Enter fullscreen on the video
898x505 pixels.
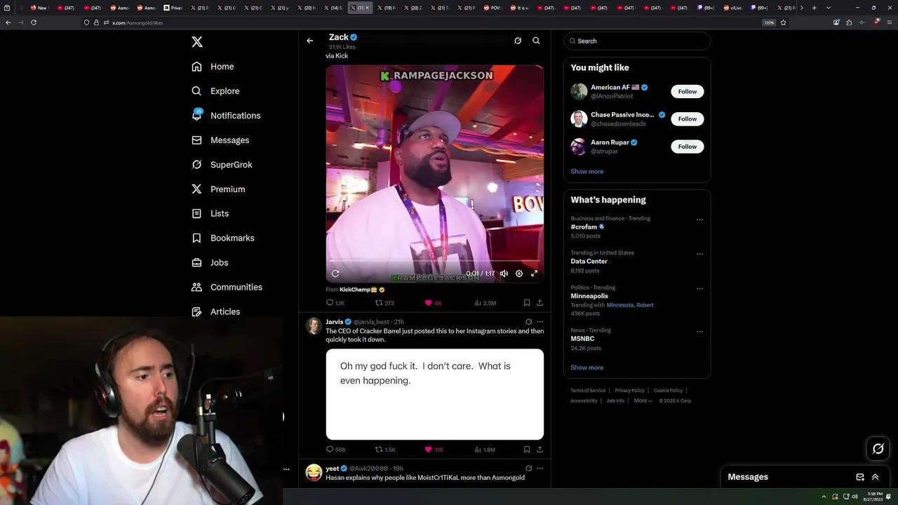coord(534,274)
